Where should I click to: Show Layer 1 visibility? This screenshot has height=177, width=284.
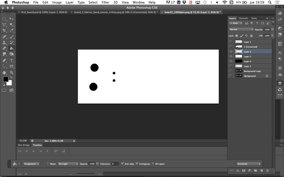click(231, 42)
